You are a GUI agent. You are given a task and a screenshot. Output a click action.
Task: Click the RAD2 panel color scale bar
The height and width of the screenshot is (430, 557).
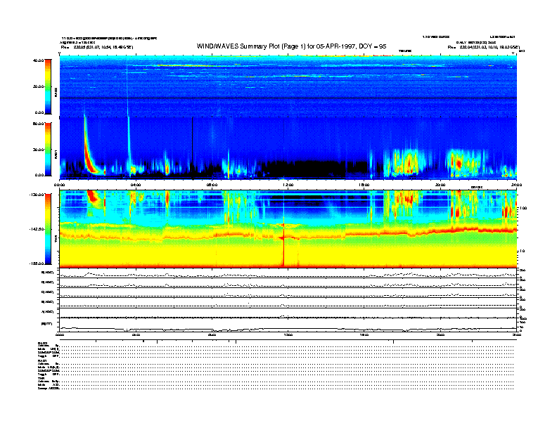48,86
